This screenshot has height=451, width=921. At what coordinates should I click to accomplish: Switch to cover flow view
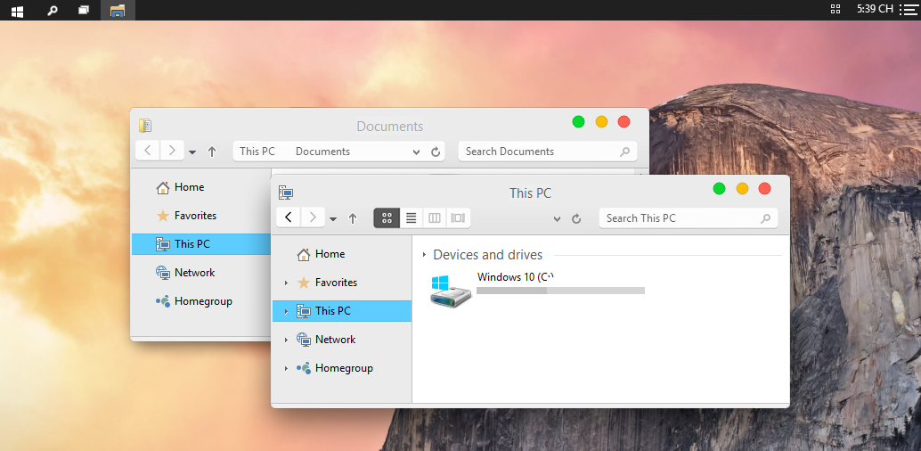[x=458, y=218]
